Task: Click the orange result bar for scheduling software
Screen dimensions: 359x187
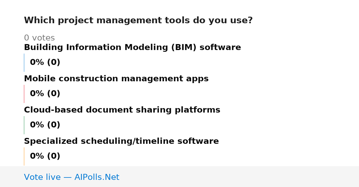Action: [x=24, y=156]
